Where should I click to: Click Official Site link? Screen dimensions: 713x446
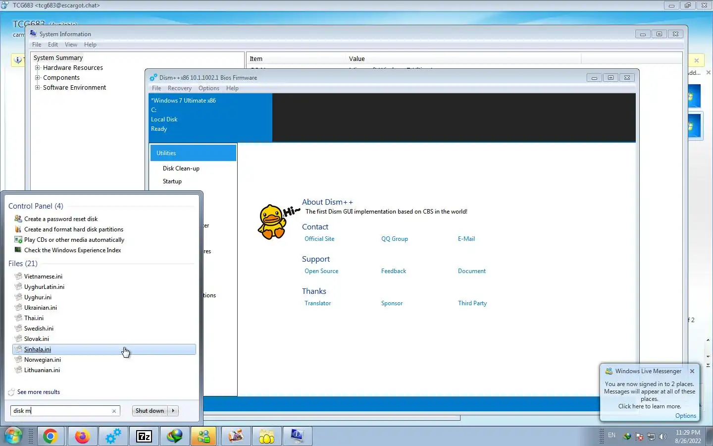[319, 239]
